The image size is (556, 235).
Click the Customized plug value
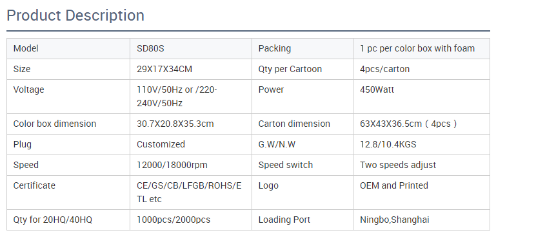pyautogui.click(x=161, y=144)
